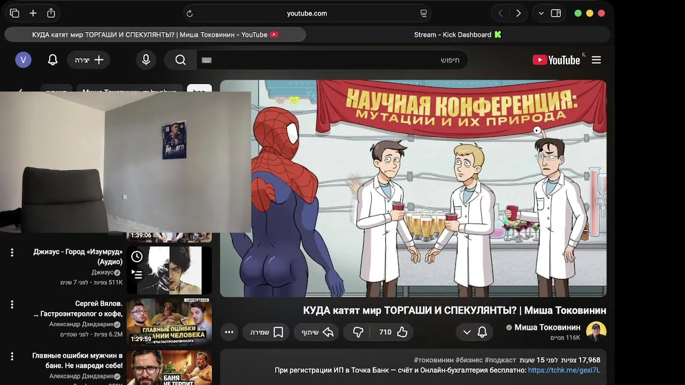
Task: Click the #бизнес hashtag
Action: (469, 360)
